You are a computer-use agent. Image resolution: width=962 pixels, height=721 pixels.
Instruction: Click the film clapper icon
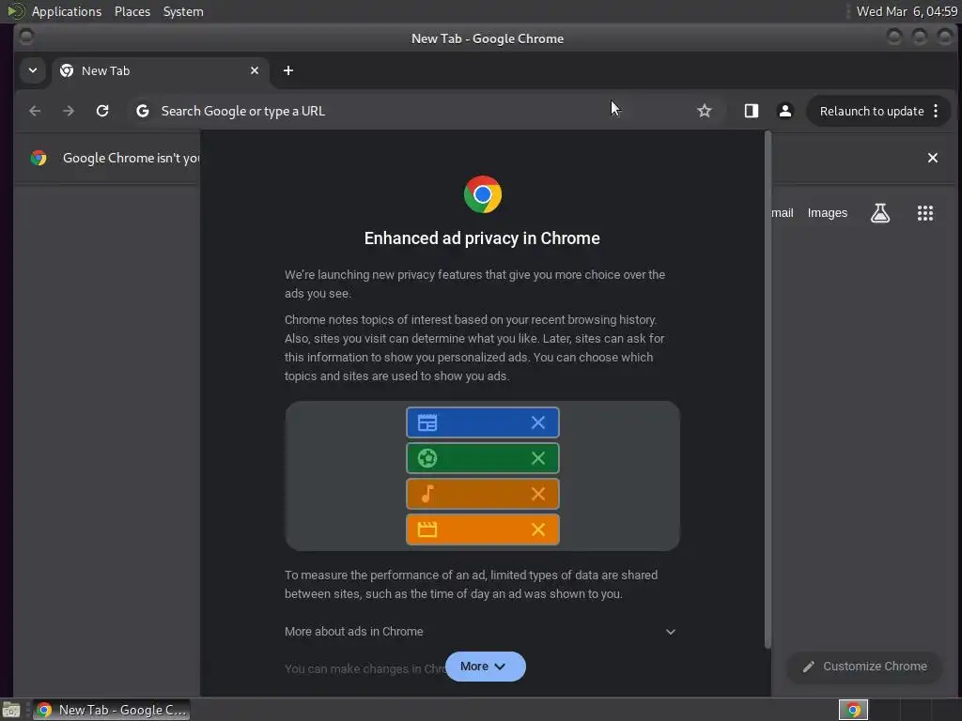coord(427,529)
